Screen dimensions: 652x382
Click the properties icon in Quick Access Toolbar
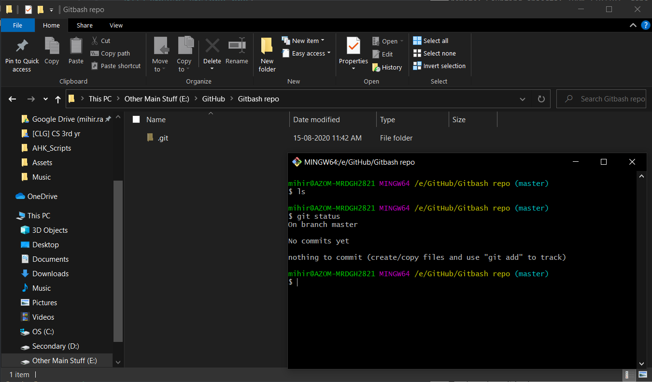click(28, 10)
